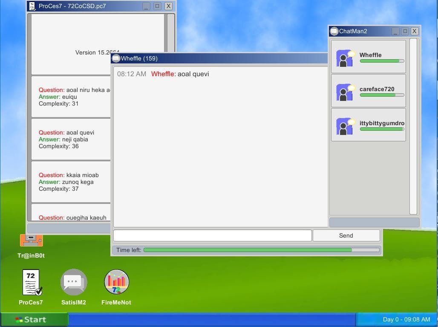Click careface720's green status bar

click(x=382, y=95)
